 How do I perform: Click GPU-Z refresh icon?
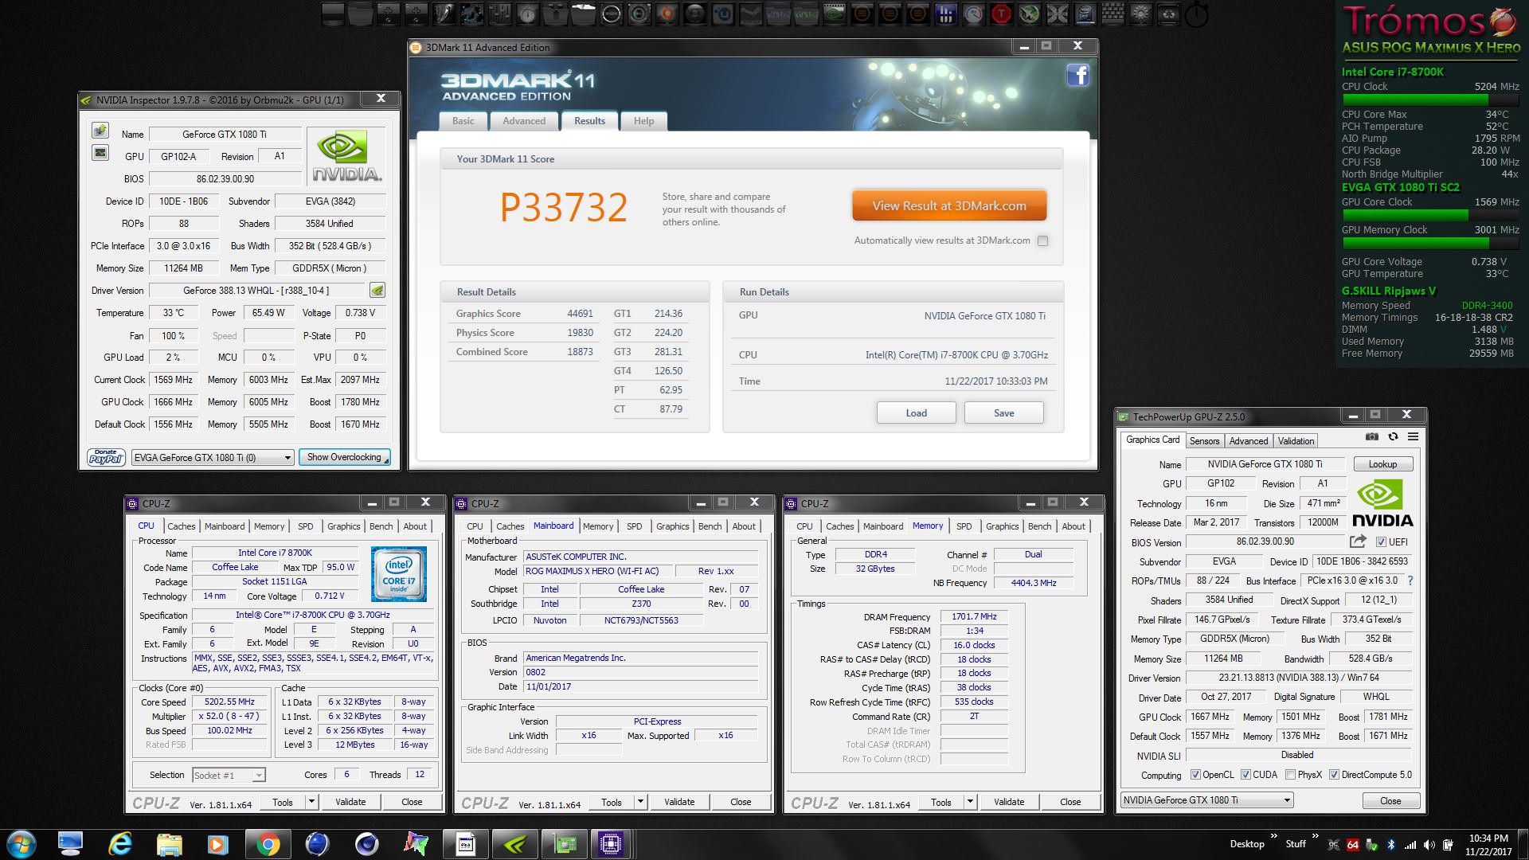tap(1393, 436)
